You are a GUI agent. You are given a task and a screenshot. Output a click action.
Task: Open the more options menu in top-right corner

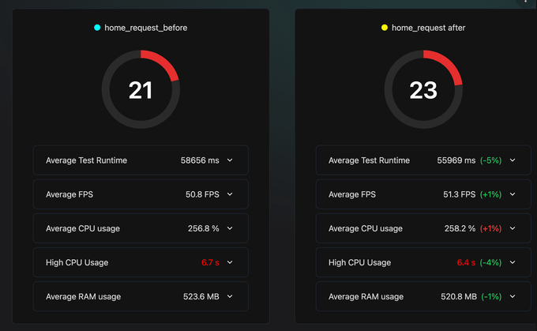pyautogui.click(x=527, y=2)
